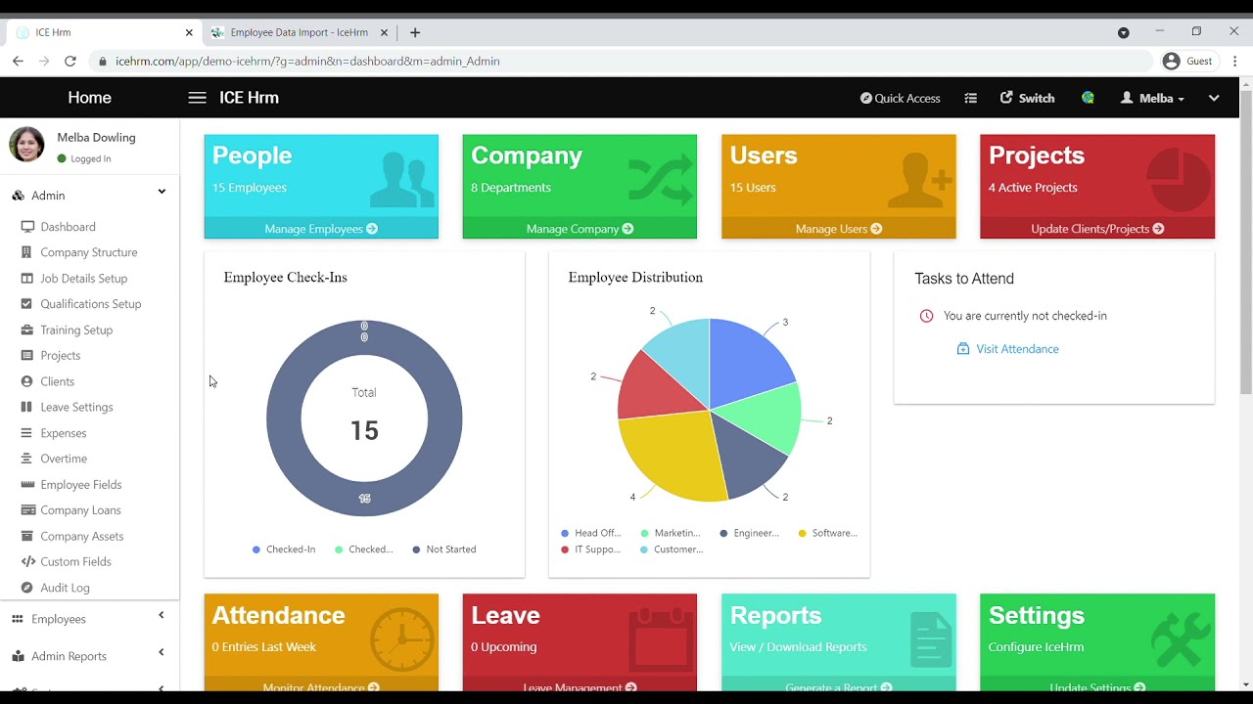Click the browser address bar
Viewport: 1253px width, 704px height.
[622, 61]
